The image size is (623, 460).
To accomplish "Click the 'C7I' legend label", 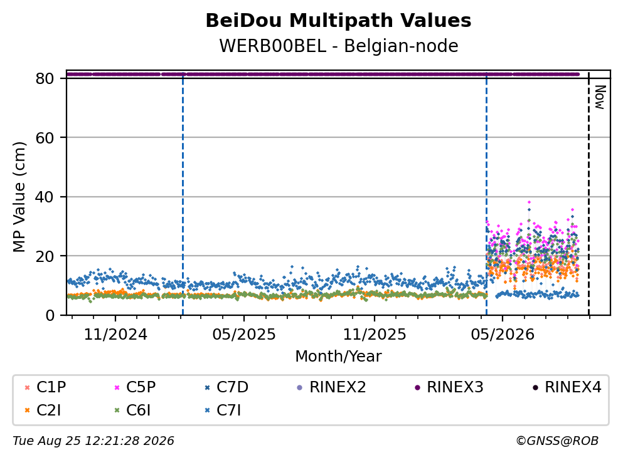I will click(228, 410).
